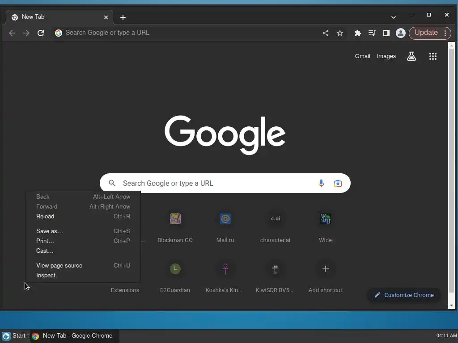The width and height of the screenshot is (458, 343).
Task: Search by image with Lens icon
Action: 338,183
